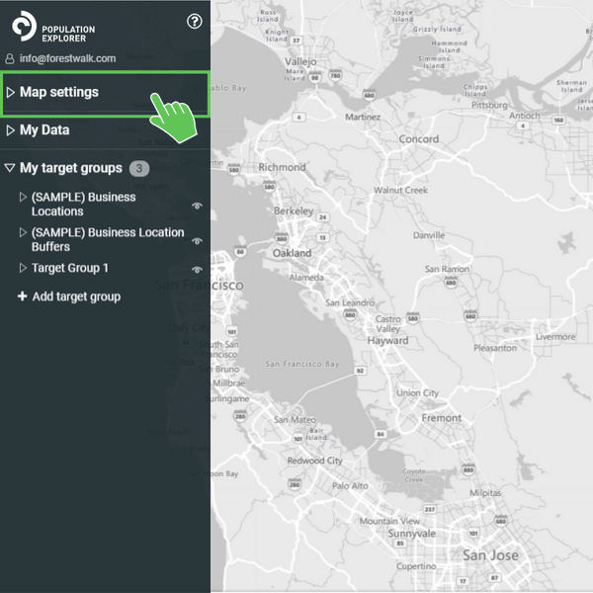The image size is (593, 593).
Task: Click Route 237 shield near Milpitas
Action: [x=430, y=509]
